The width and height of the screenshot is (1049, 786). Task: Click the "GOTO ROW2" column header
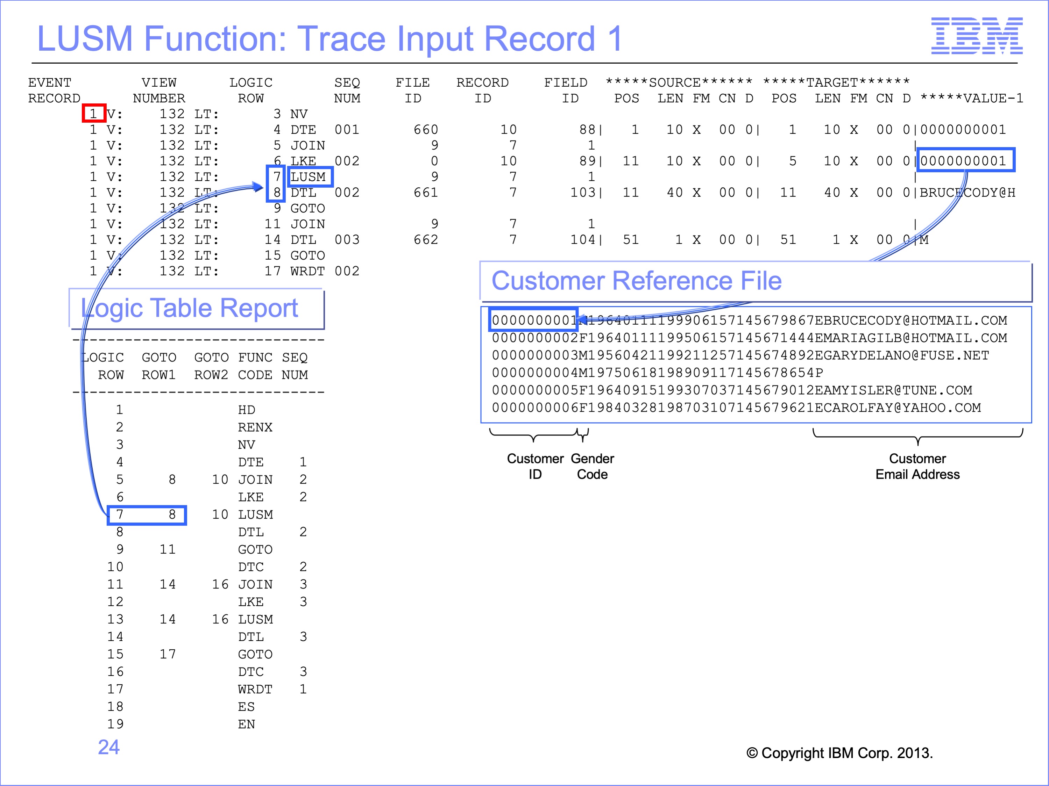pyautogui.click(x=212, y=366)
